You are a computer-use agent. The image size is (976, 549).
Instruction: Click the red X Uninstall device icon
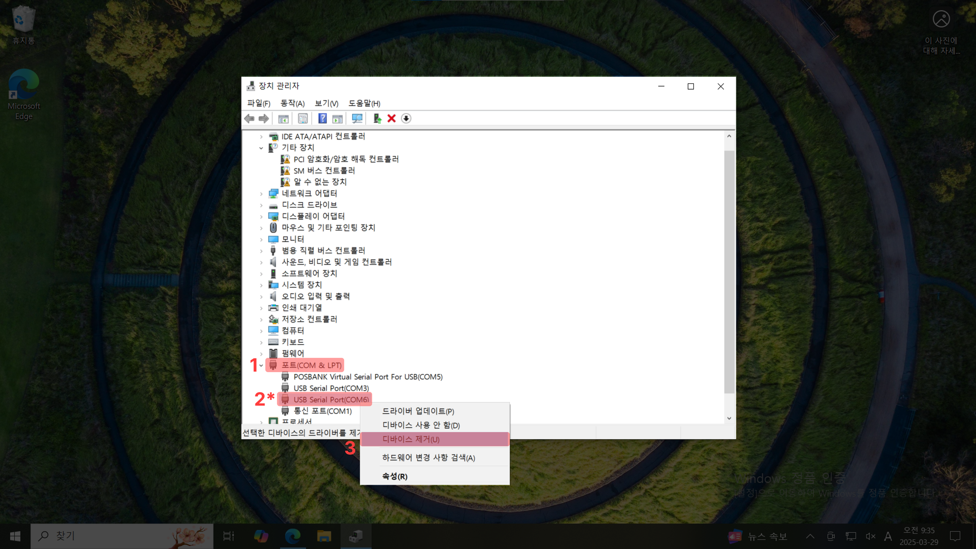[x=392, y=119]
